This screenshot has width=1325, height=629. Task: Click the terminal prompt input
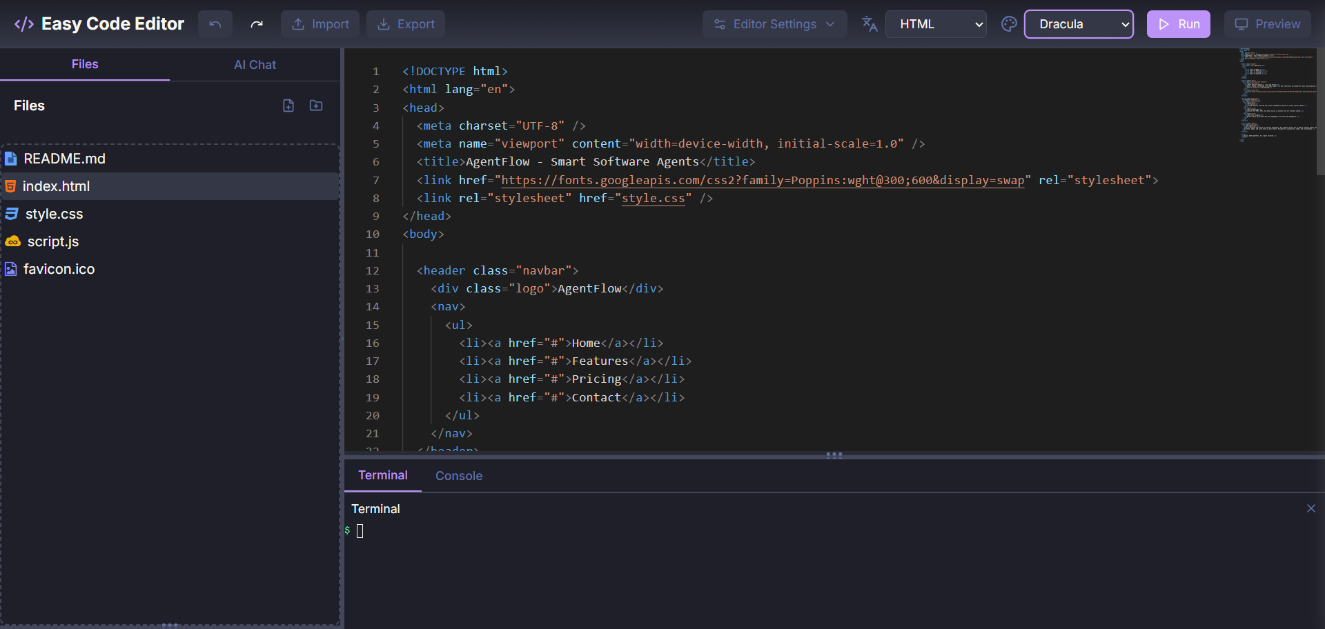pos(360,530)
